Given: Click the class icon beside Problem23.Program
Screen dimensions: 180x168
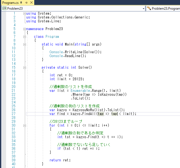Looking at the screenshot, I should tap(149, 8).
